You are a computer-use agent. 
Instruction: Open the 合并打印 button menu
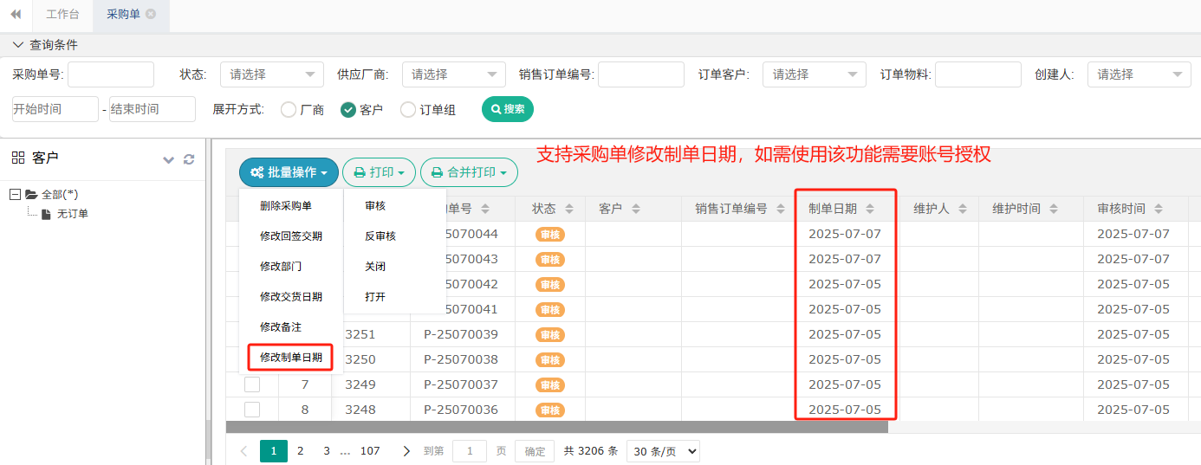pos(469,172)
